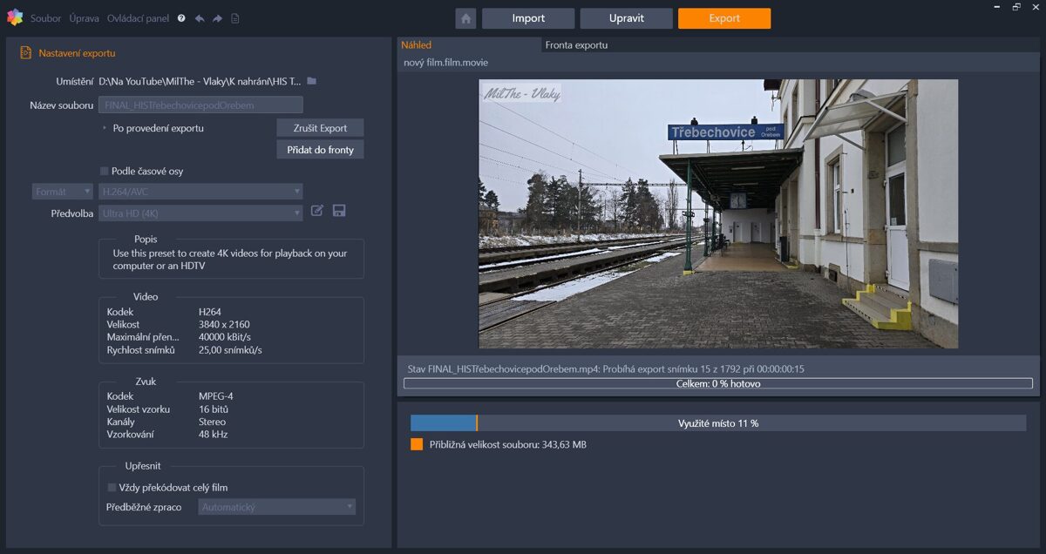
Task: Click the edit preset pencil icon
Action: [317, 211]
